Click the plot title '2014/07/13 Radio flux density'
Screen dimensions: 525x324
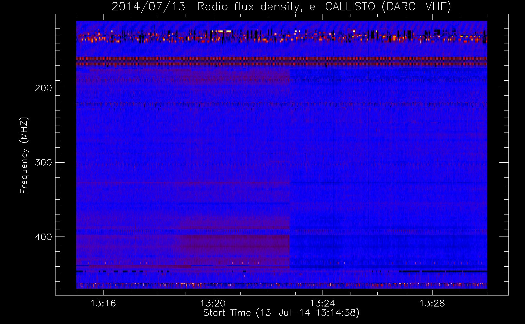point(281,6)
